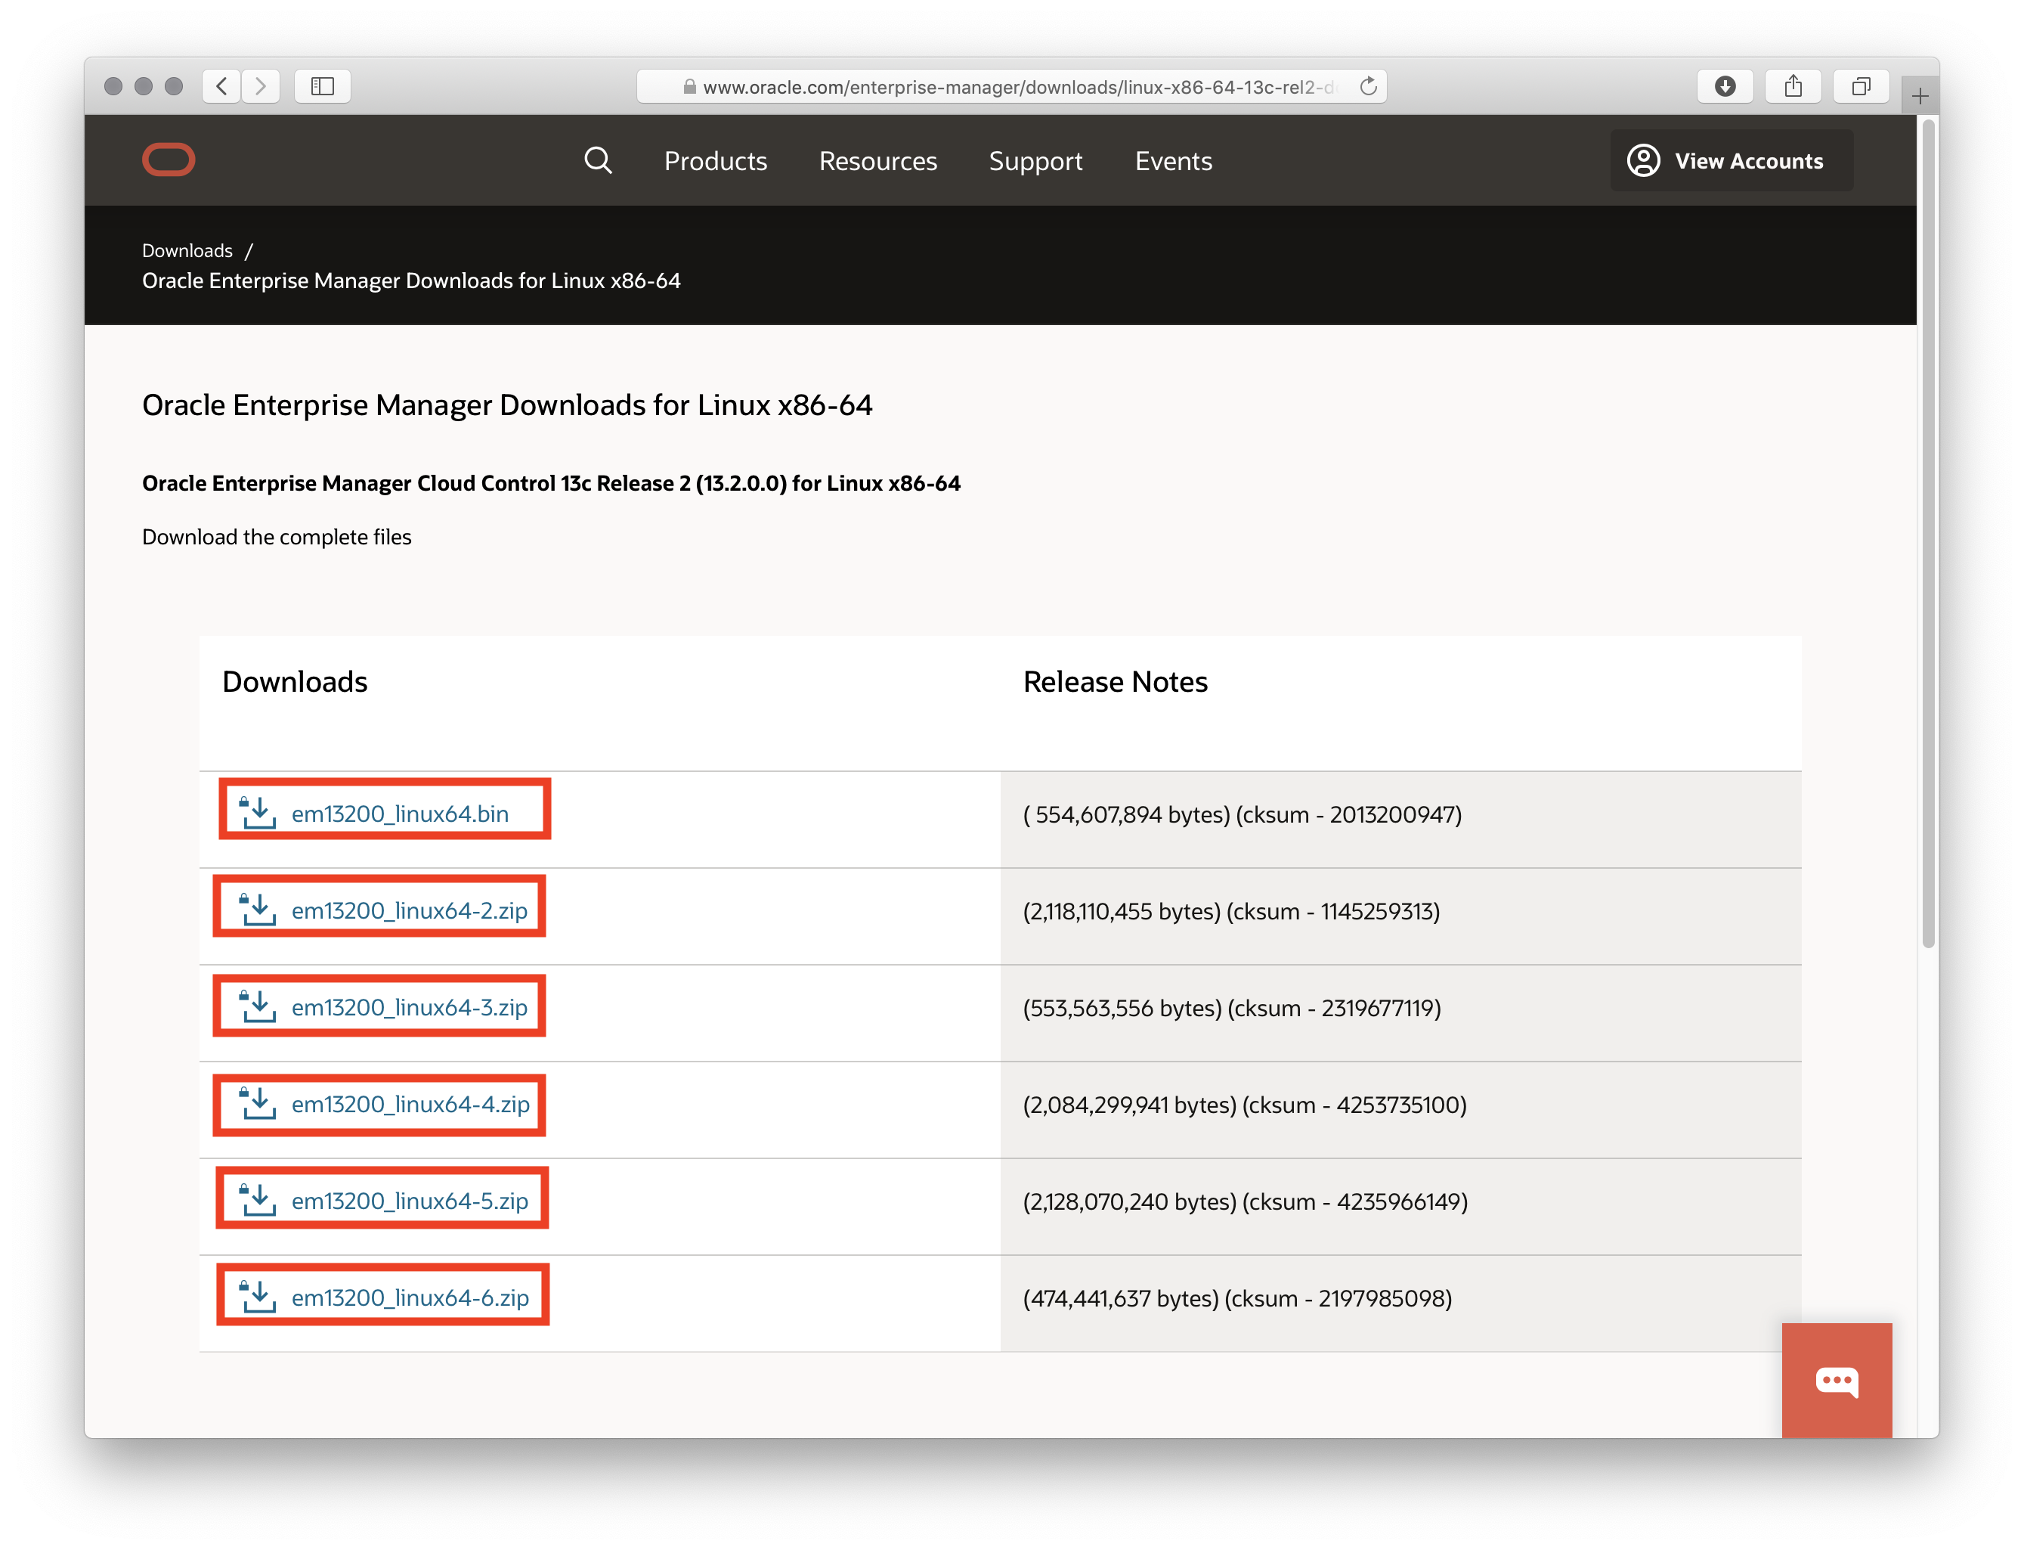Open the Resources menu

coord(877,160)
